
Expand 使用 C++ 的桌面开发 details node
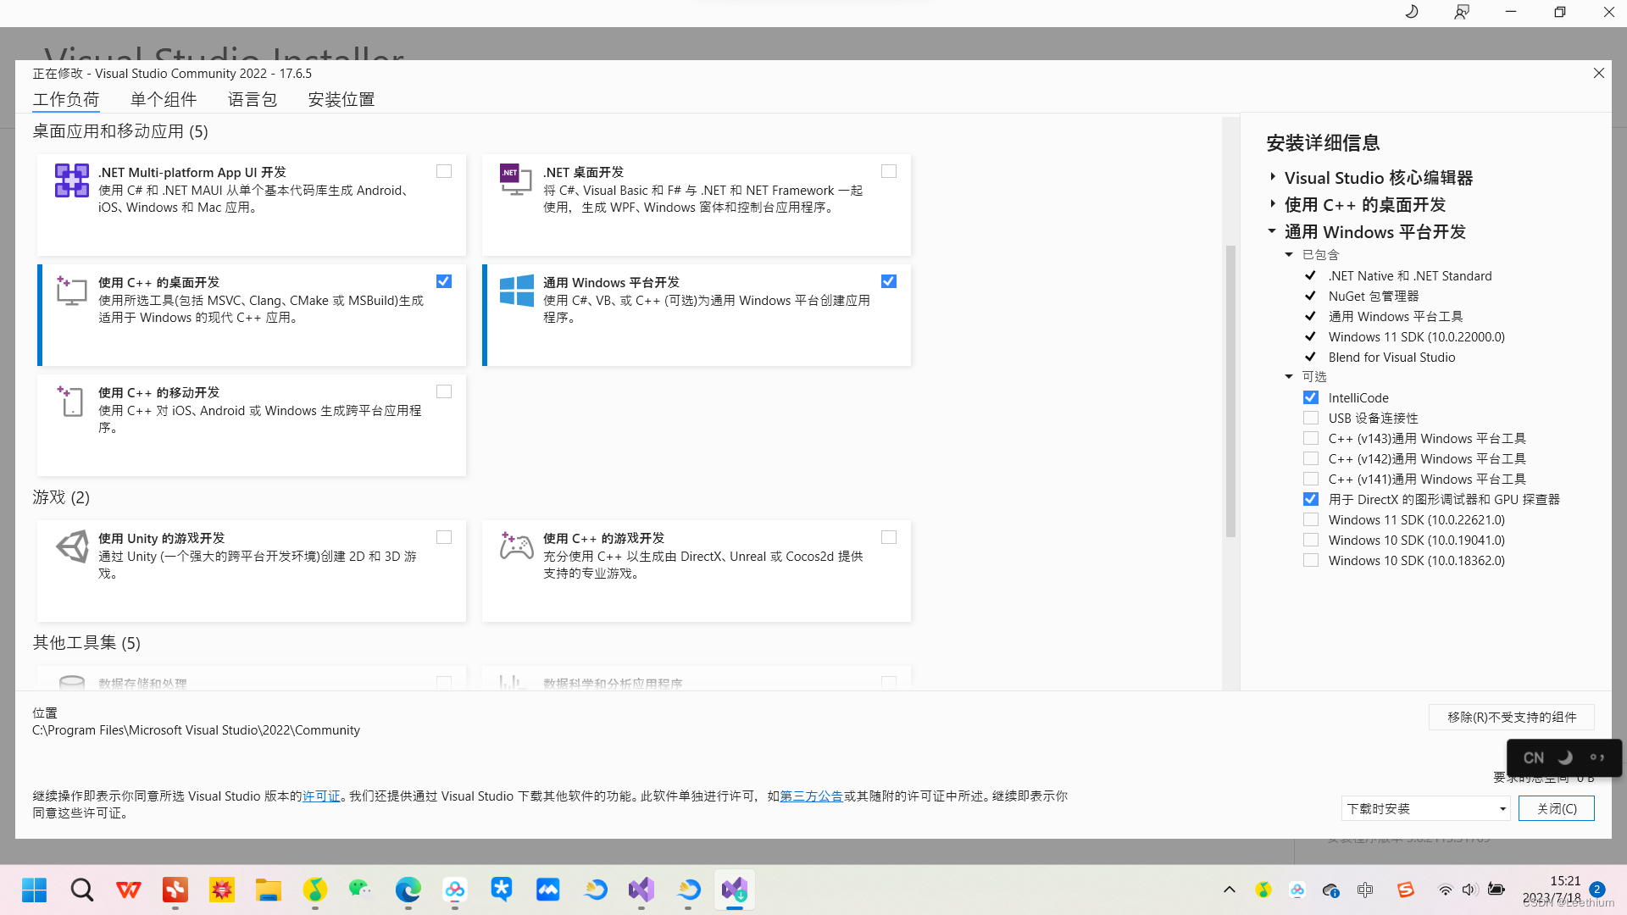pyautogui.click(x=1273, y=204)
